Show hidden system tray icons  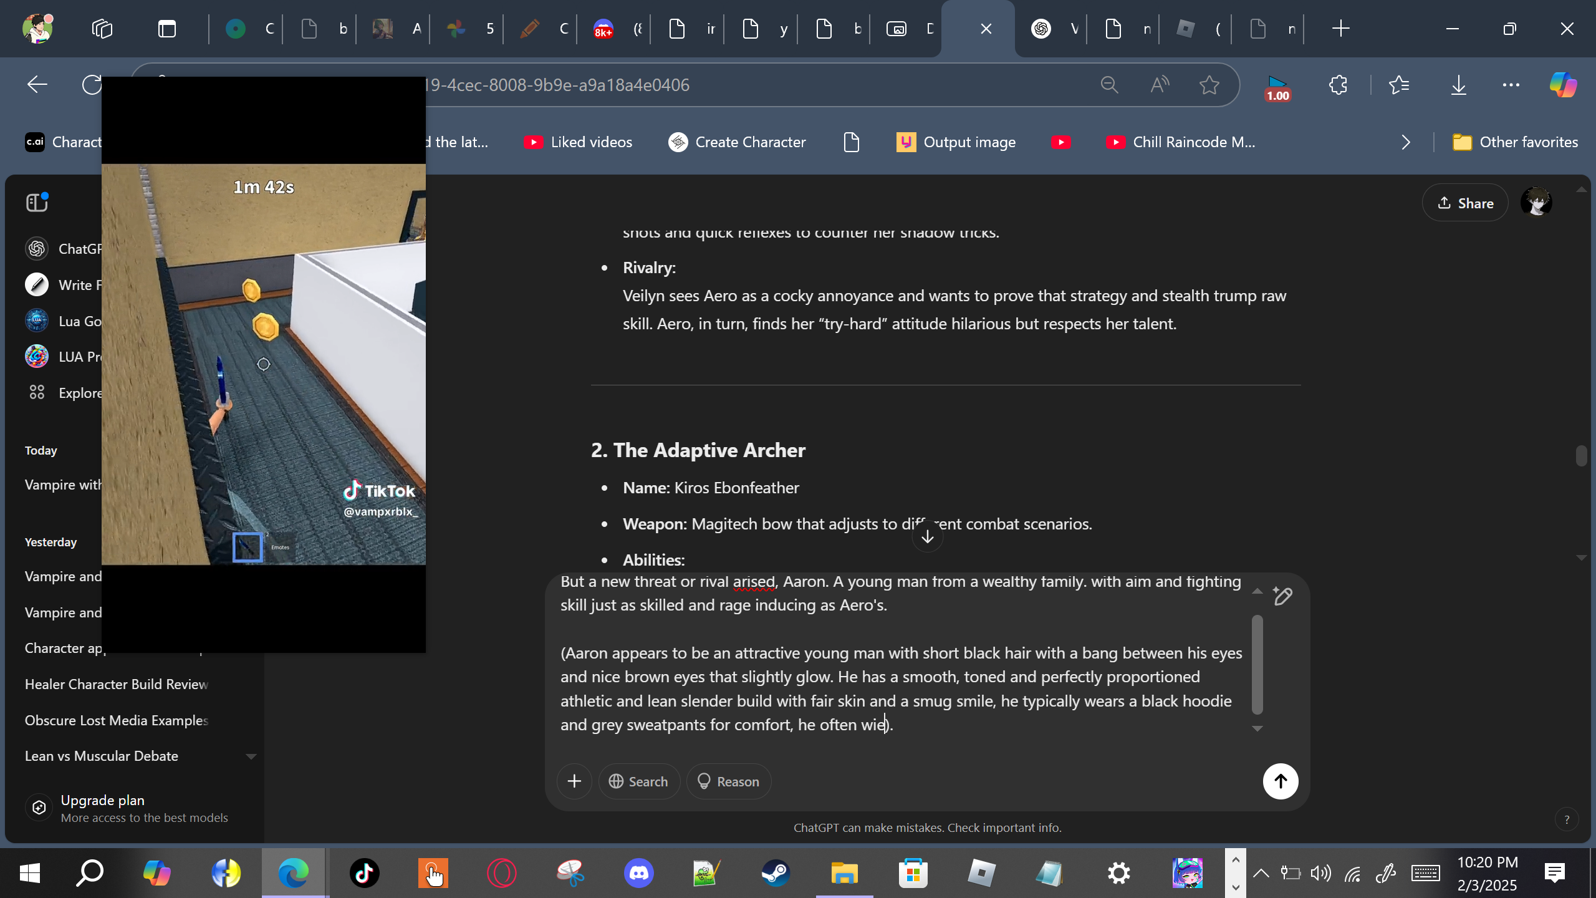pos(1261,873)
